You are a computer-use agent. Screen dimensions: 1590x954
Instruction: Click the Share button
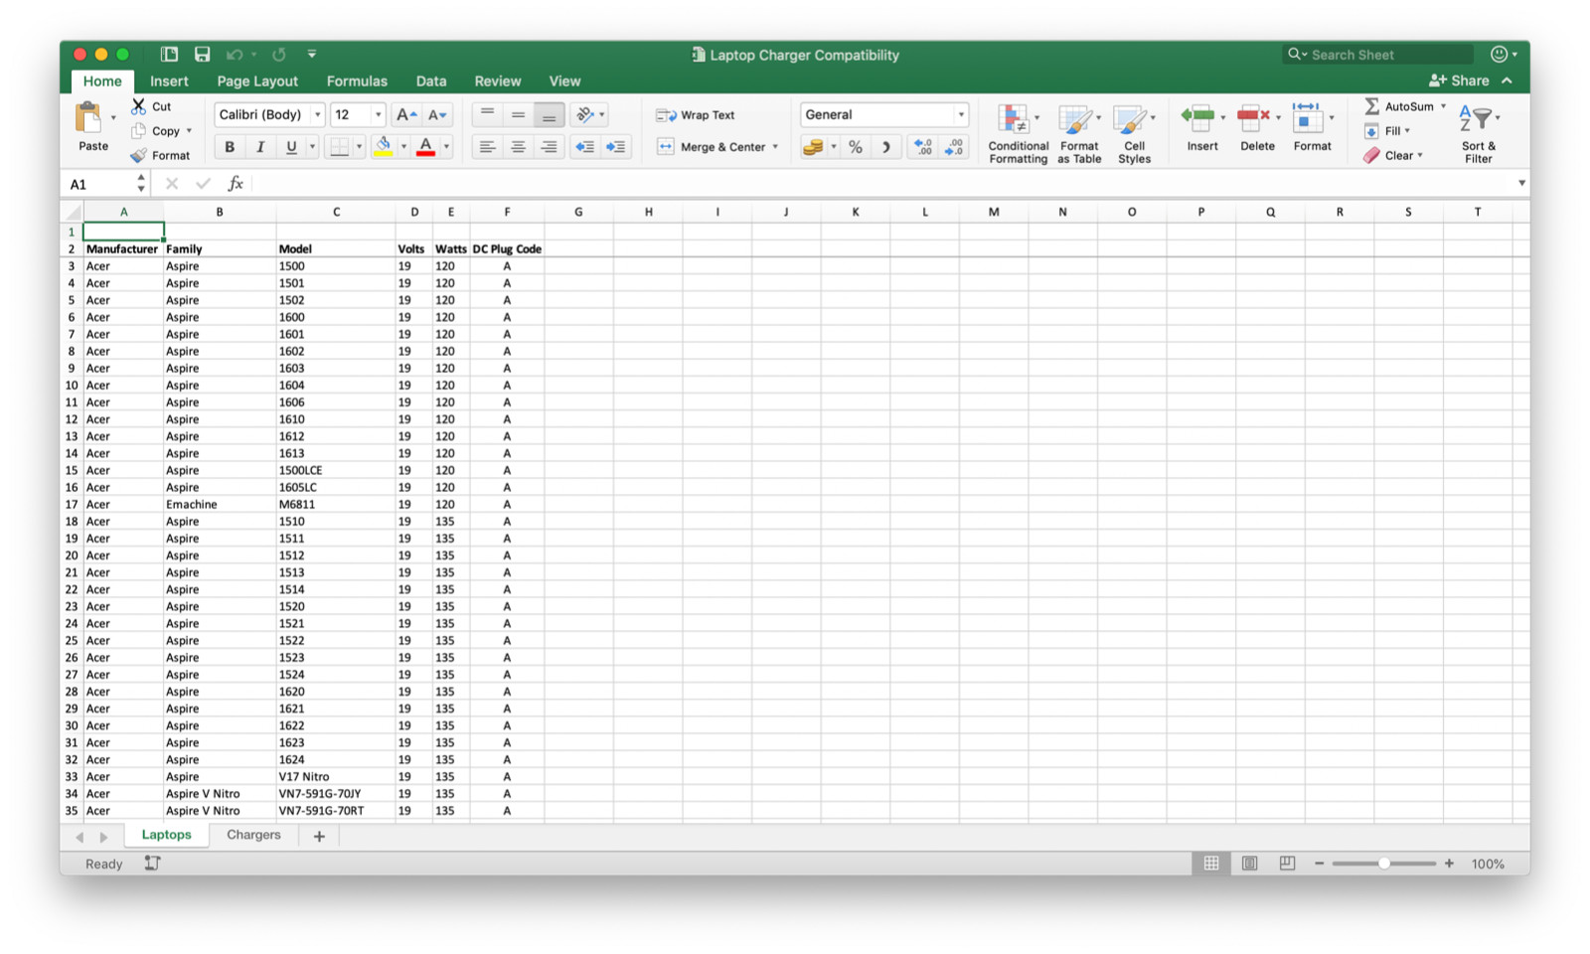[1459, 81]
